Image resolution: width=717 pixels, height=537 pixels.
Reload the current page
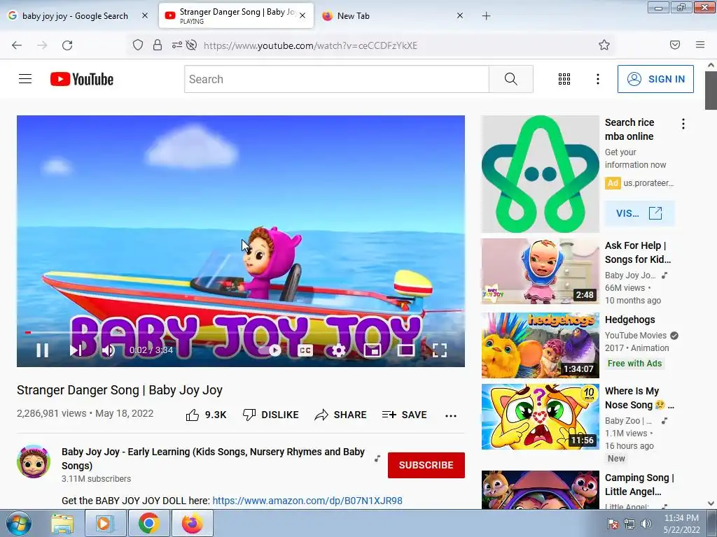pyautogui.click(x=67, y=45)
